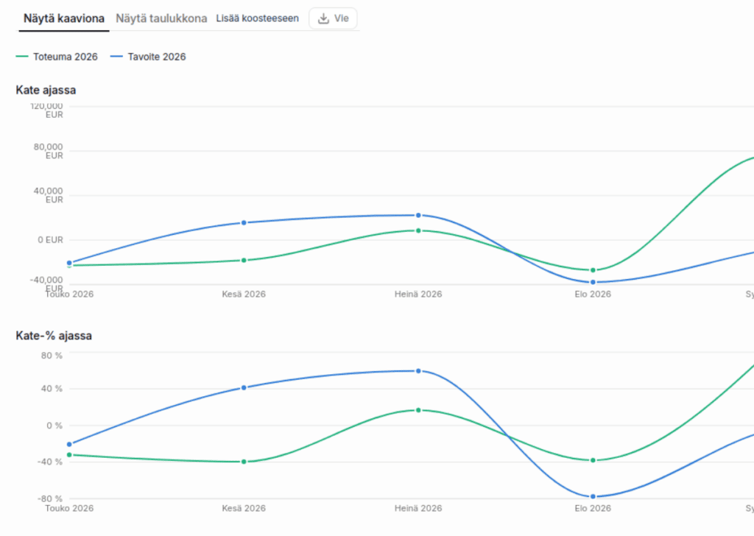The width and height of the screenshot is (754, 536).
Task: Toggle the Tavoite 2026 legend series
Action: tap(148, 57)
